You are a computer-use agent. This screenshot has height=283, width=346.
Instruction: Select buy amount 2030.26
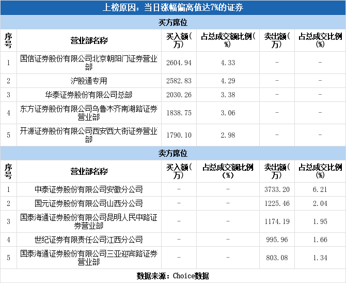click(x=179, y=95)
